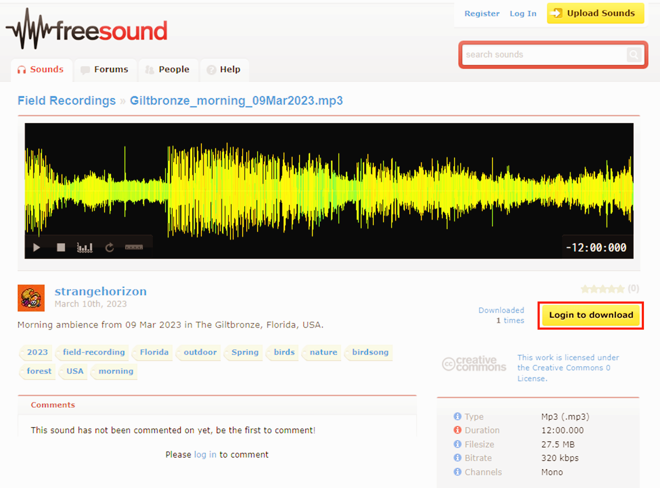This screenshot has height=488, width=660.
Task: Click the info icon beside Filesize
Action: click(x=458, y=444)
